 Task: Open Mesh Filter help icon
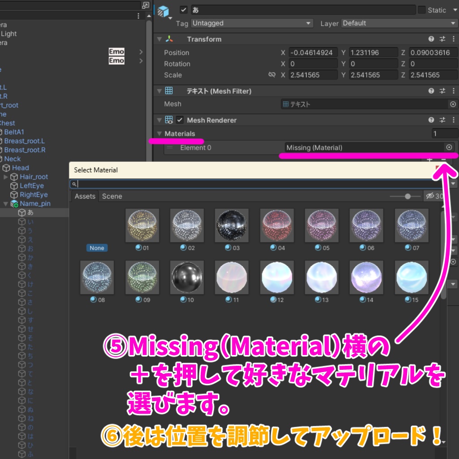[x=431, y=91]
